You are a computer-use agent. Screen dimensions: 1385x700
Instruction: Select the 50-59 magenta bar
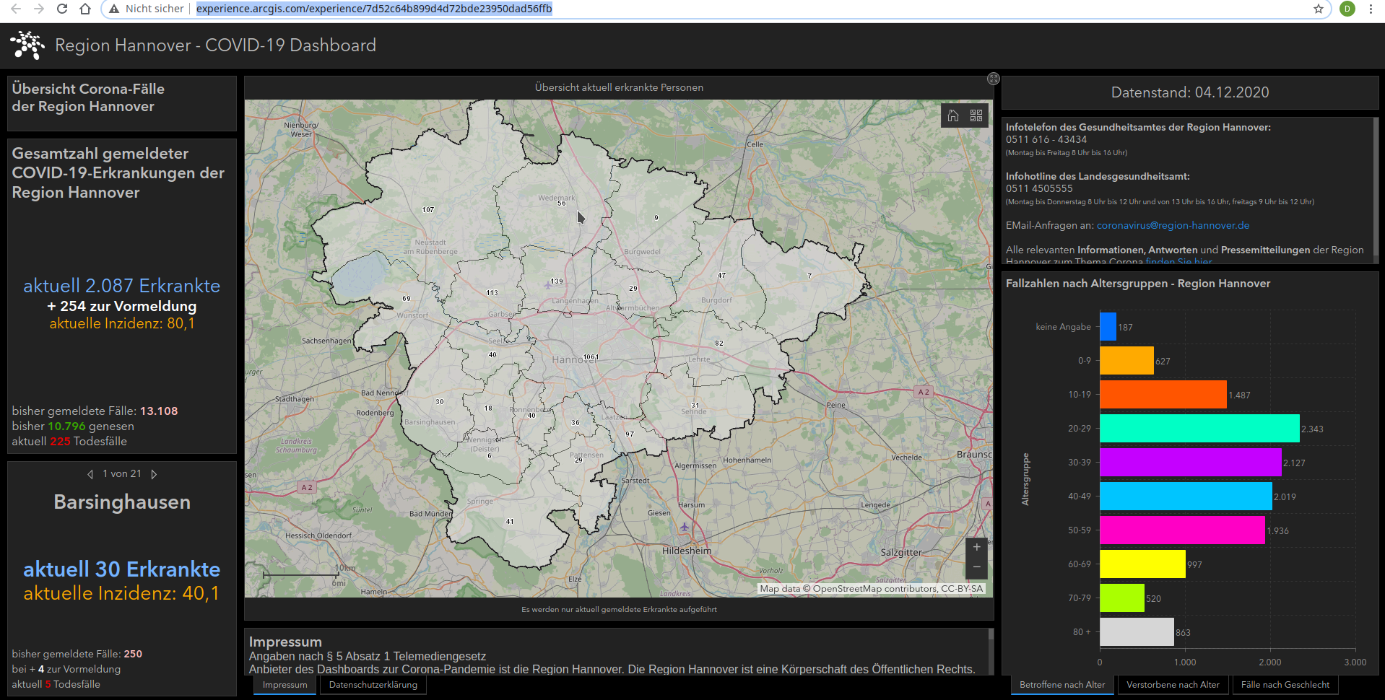[x=1182, y=530]
